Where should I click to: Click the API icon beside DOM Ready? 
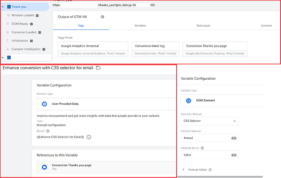coord(31,24)
